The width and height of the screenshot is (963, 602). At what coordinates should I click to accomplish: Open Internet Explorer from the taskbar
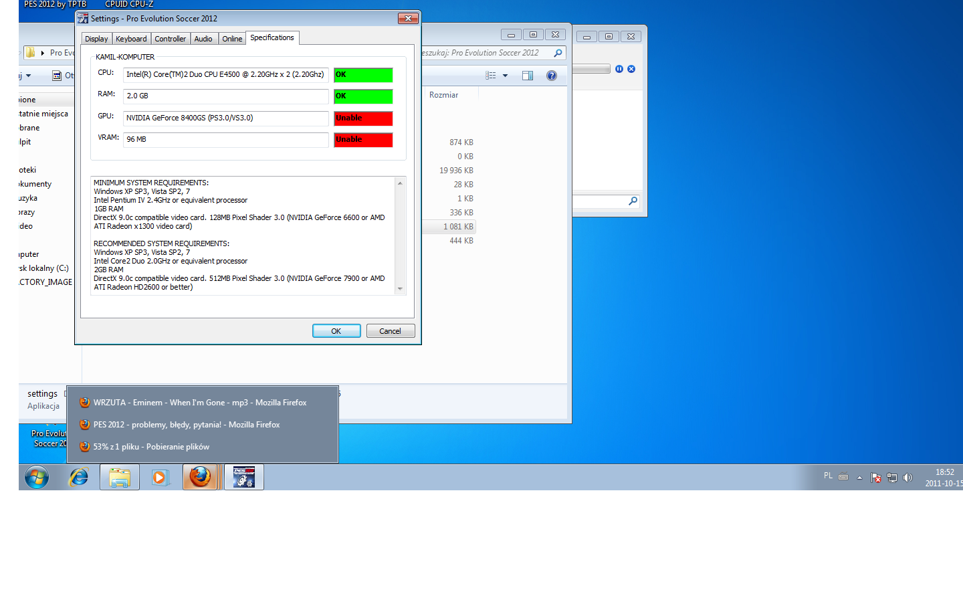tap(79, 477)
